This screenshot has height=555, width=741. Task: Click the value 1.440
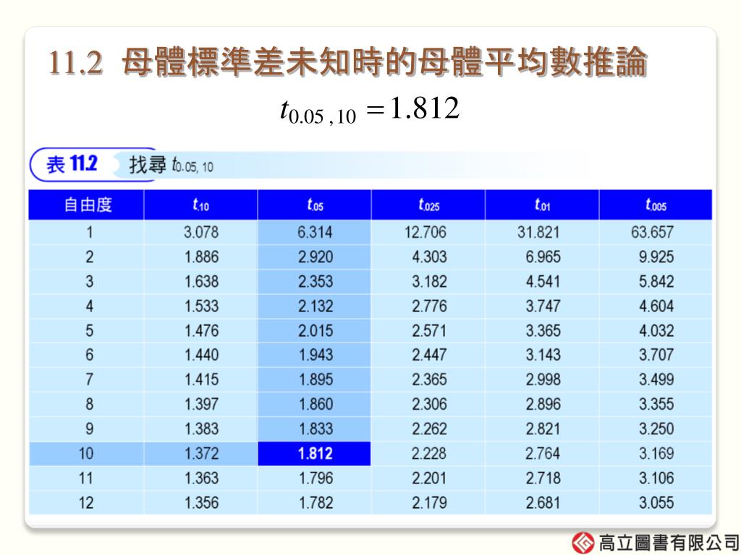click(x=201, y=354)
